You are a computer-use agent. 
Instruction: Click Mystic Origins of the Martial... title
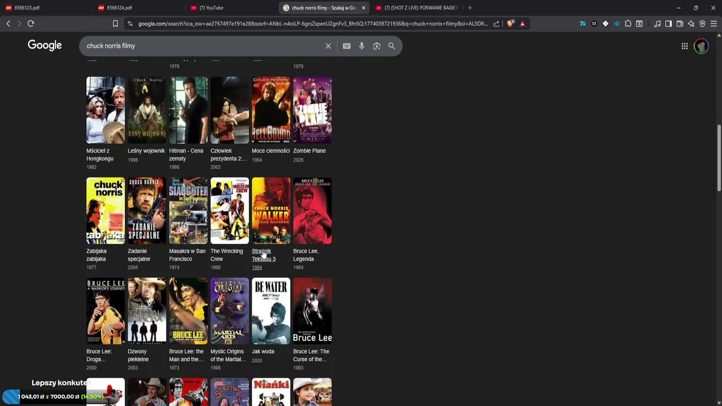point(228,355)
